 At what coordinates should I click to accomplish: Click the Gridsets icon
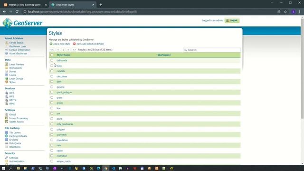(x=7, y=140)
